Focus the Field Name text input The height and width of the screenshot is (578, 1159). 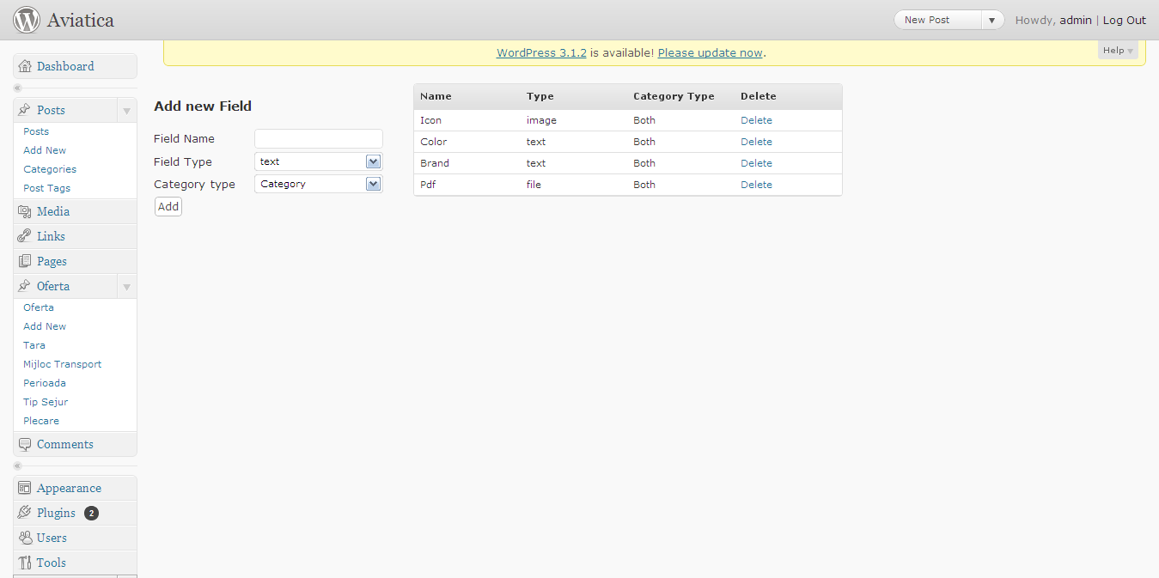coord(318,138)
